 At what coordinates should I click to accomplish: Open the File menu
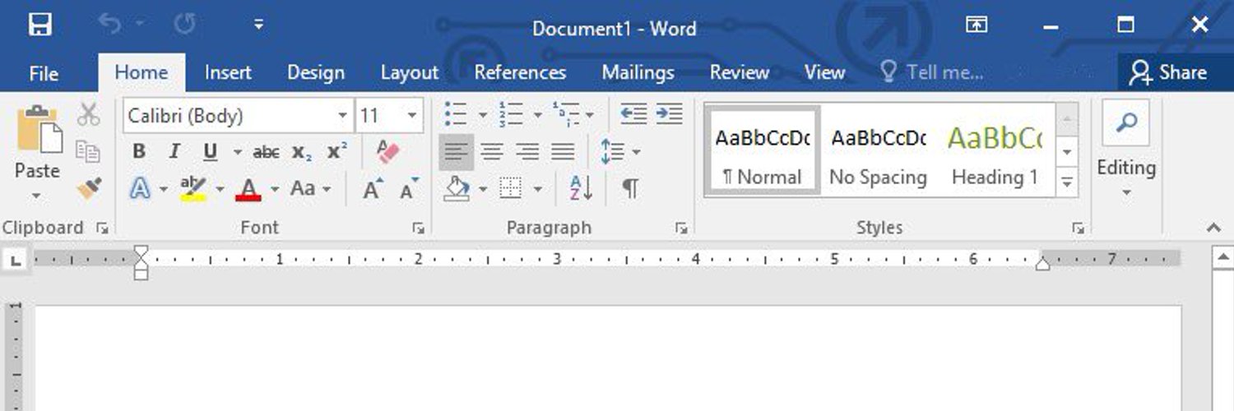click(44, 73)
